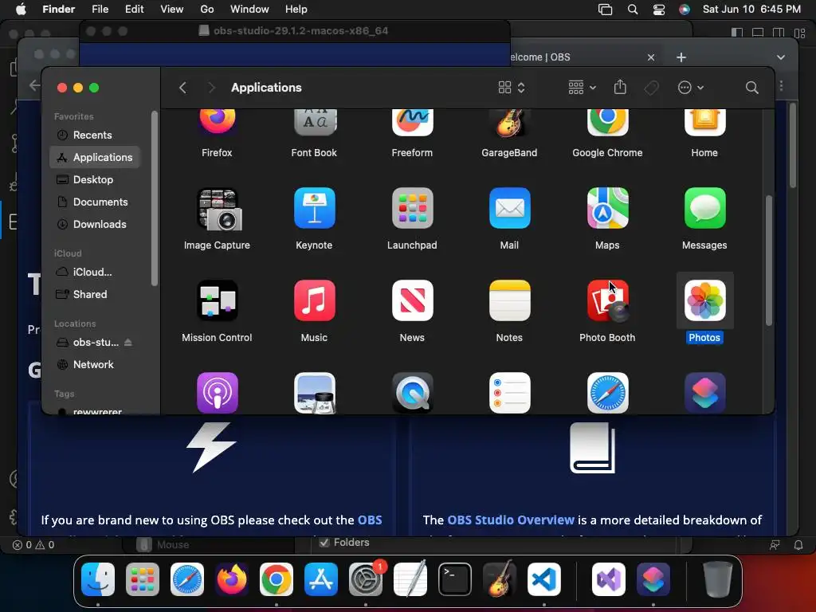
Task: Select the Photo Booth app icon
Action: [607, 300]
